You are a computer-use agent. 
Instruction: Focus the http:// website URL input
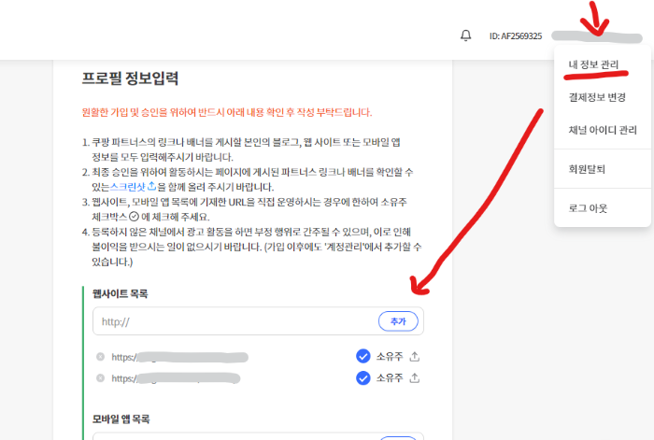click(234, 321)
